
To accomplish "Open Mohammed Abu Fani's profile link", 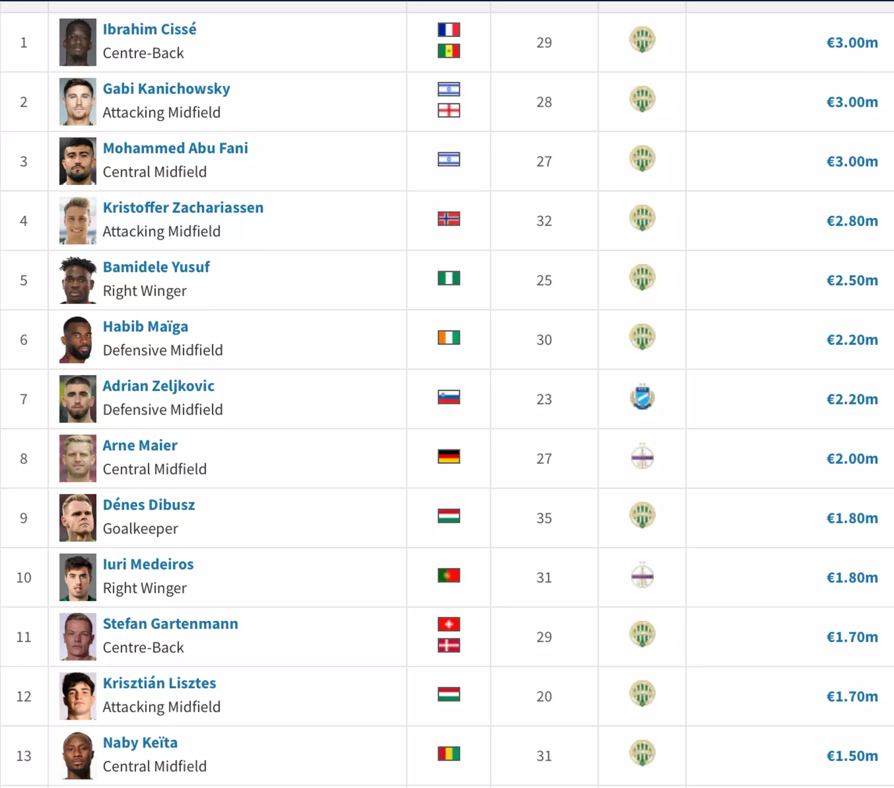I will click(x=175, y=148).
